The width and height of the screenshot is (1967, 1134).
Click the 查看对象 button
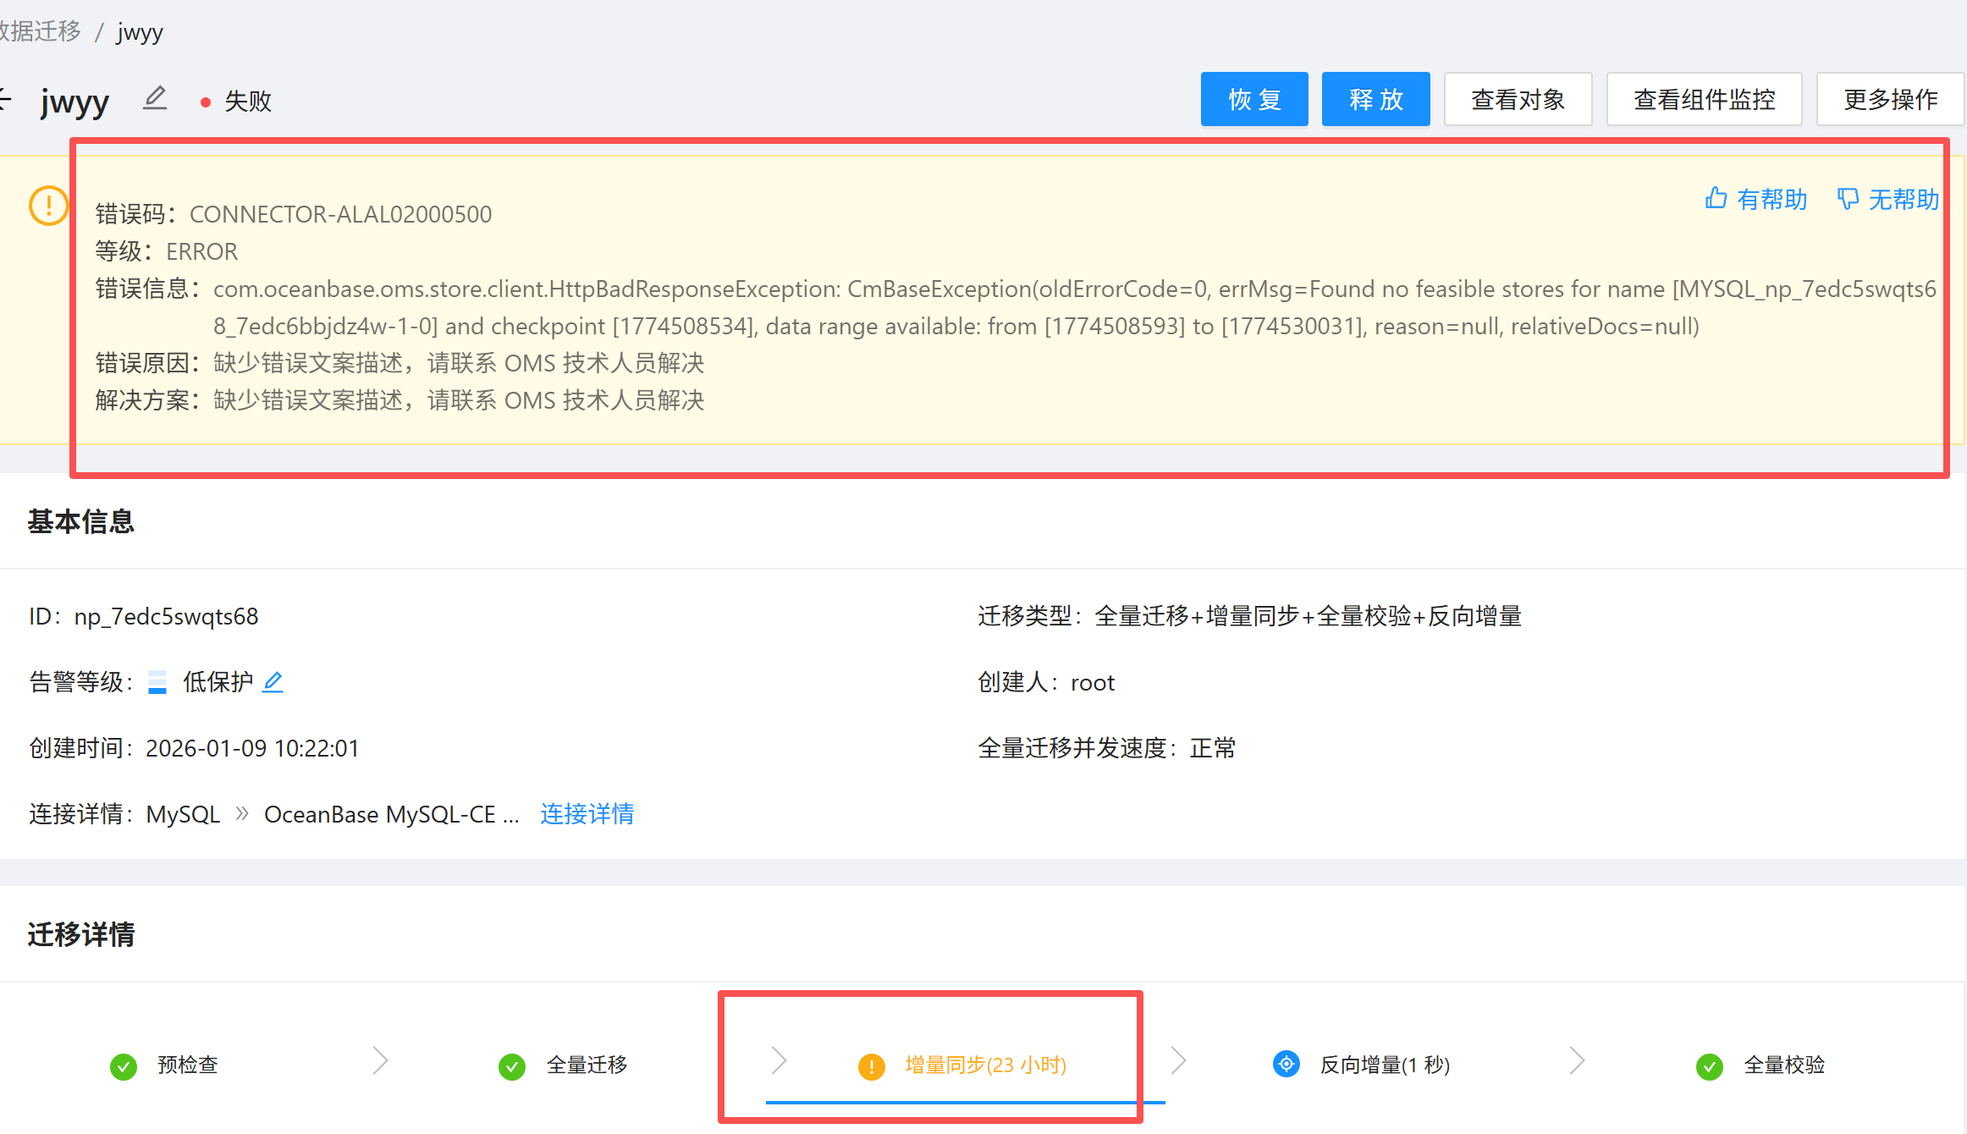click(1518, 100)
